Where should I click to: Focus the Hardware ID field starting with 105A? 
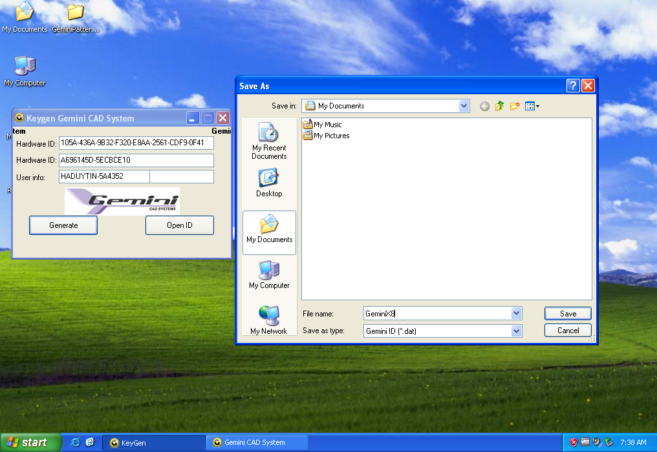(x=136, y=143)
